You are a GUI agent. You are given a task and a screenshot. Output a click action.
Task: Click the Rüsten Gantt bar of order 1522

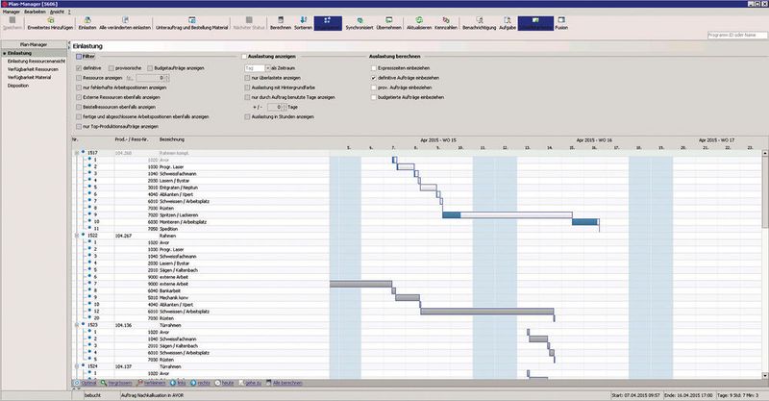point(555,318)
